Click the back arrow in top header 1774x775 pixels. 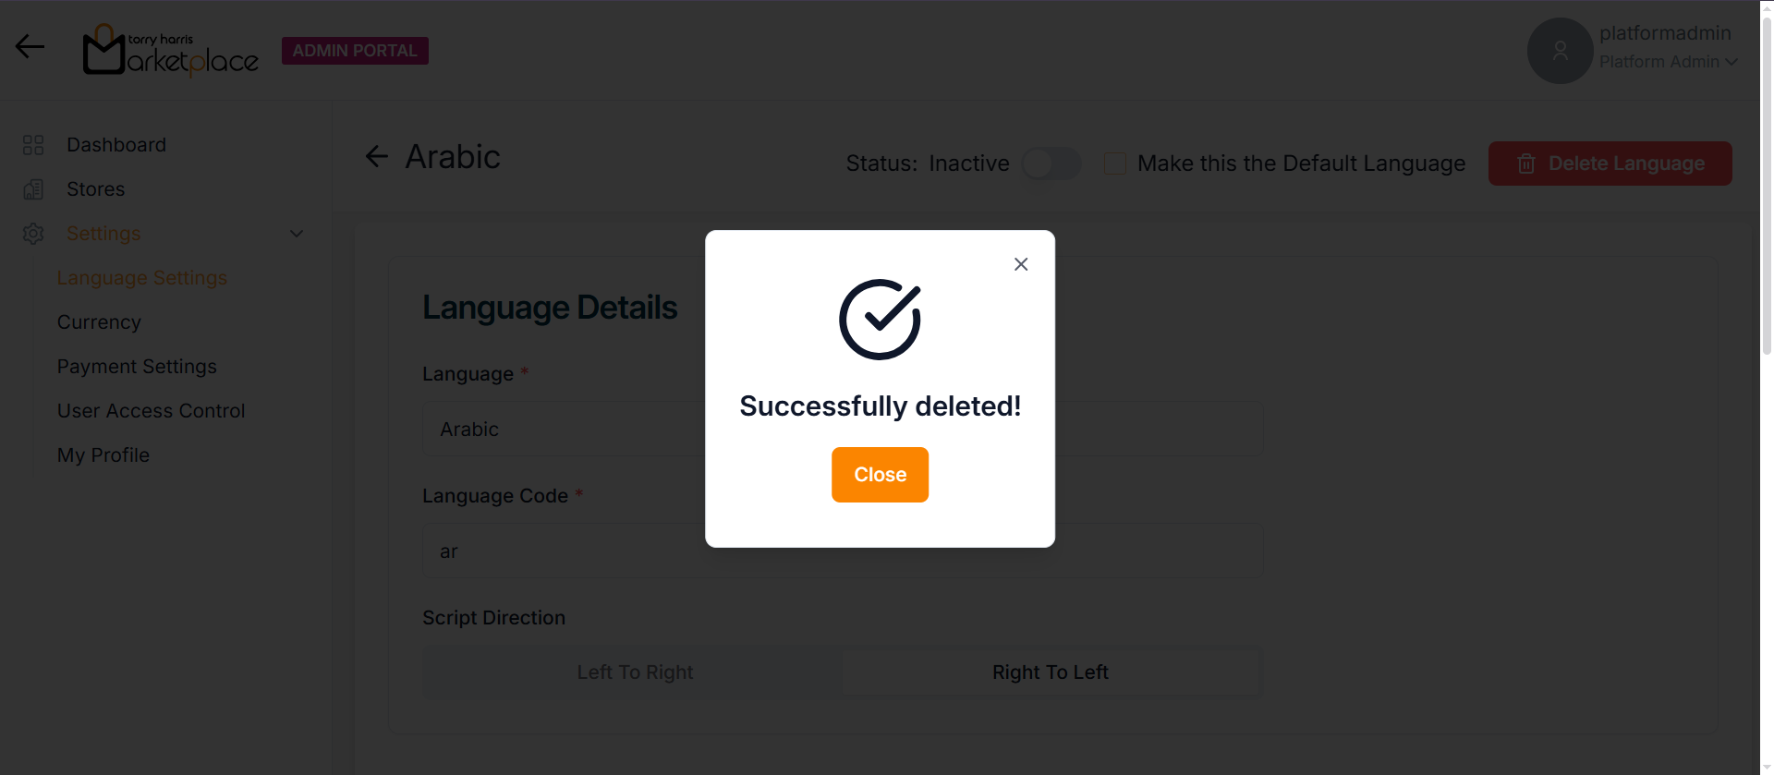pyautogui.click(x=30, y=47)
